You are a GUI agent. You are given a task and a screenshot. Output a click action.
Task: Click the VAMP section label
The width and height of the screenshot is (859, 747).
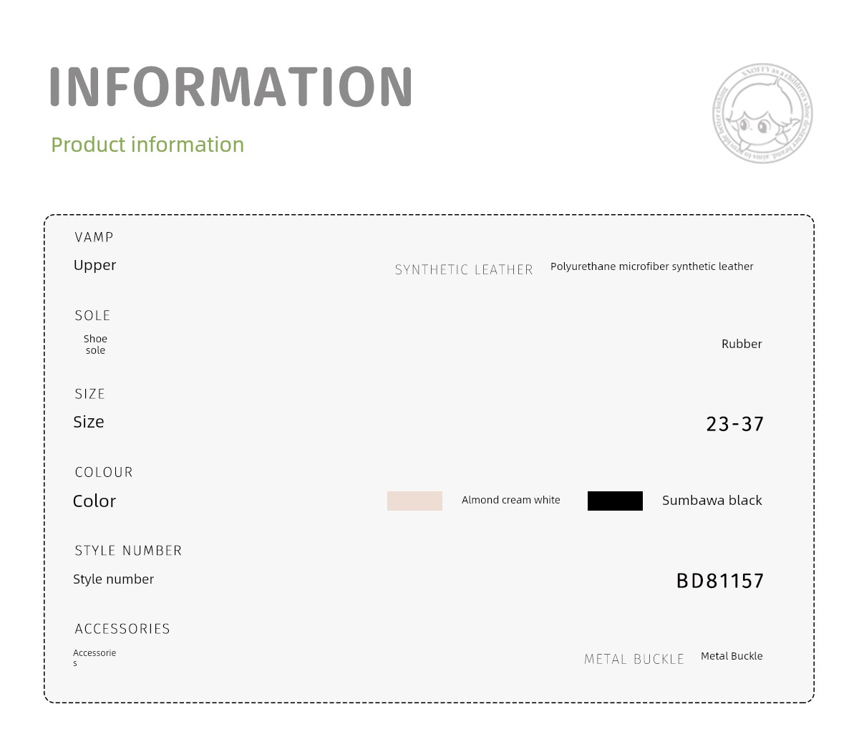pyautogui.click(x=94, y=237)
